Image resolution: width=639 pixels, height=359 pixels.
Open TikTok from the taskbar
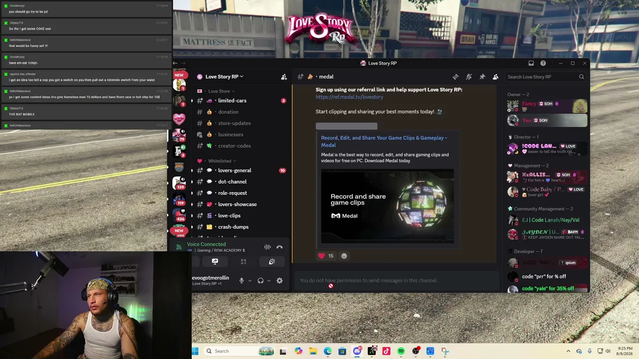point(386,351)
